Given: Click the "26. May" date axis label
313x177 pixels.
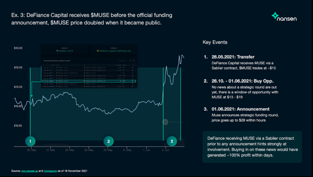Looking at the screenshot, I should click(x=32, y=150).
